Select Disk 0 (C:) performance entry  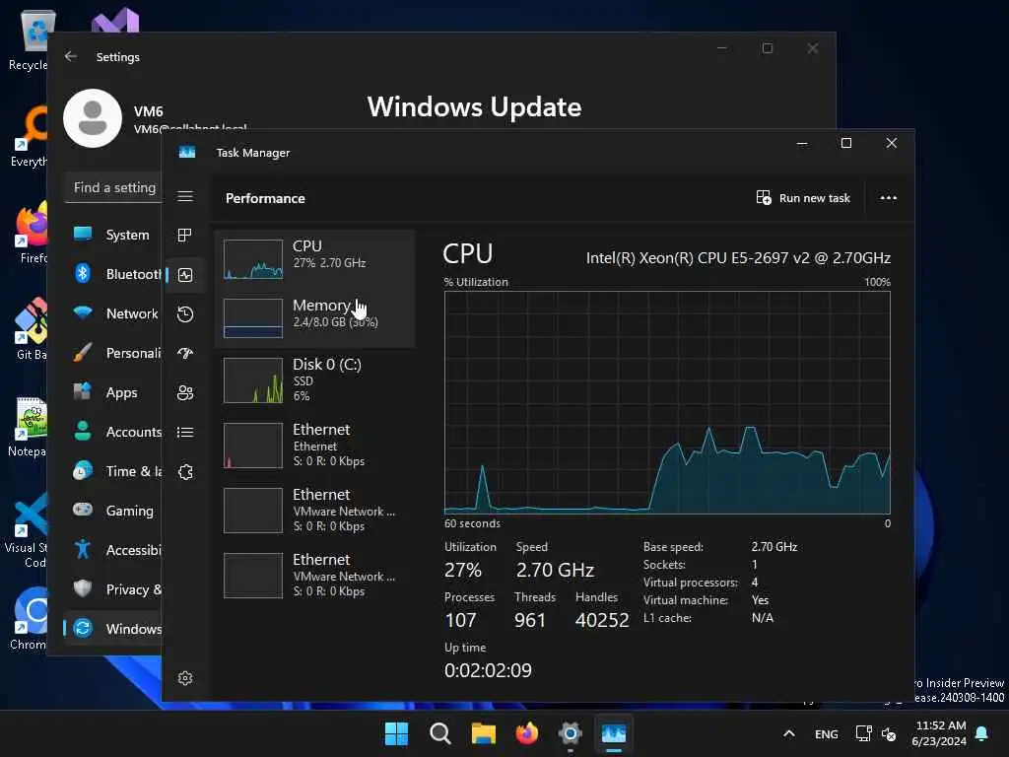coord(315,379)
